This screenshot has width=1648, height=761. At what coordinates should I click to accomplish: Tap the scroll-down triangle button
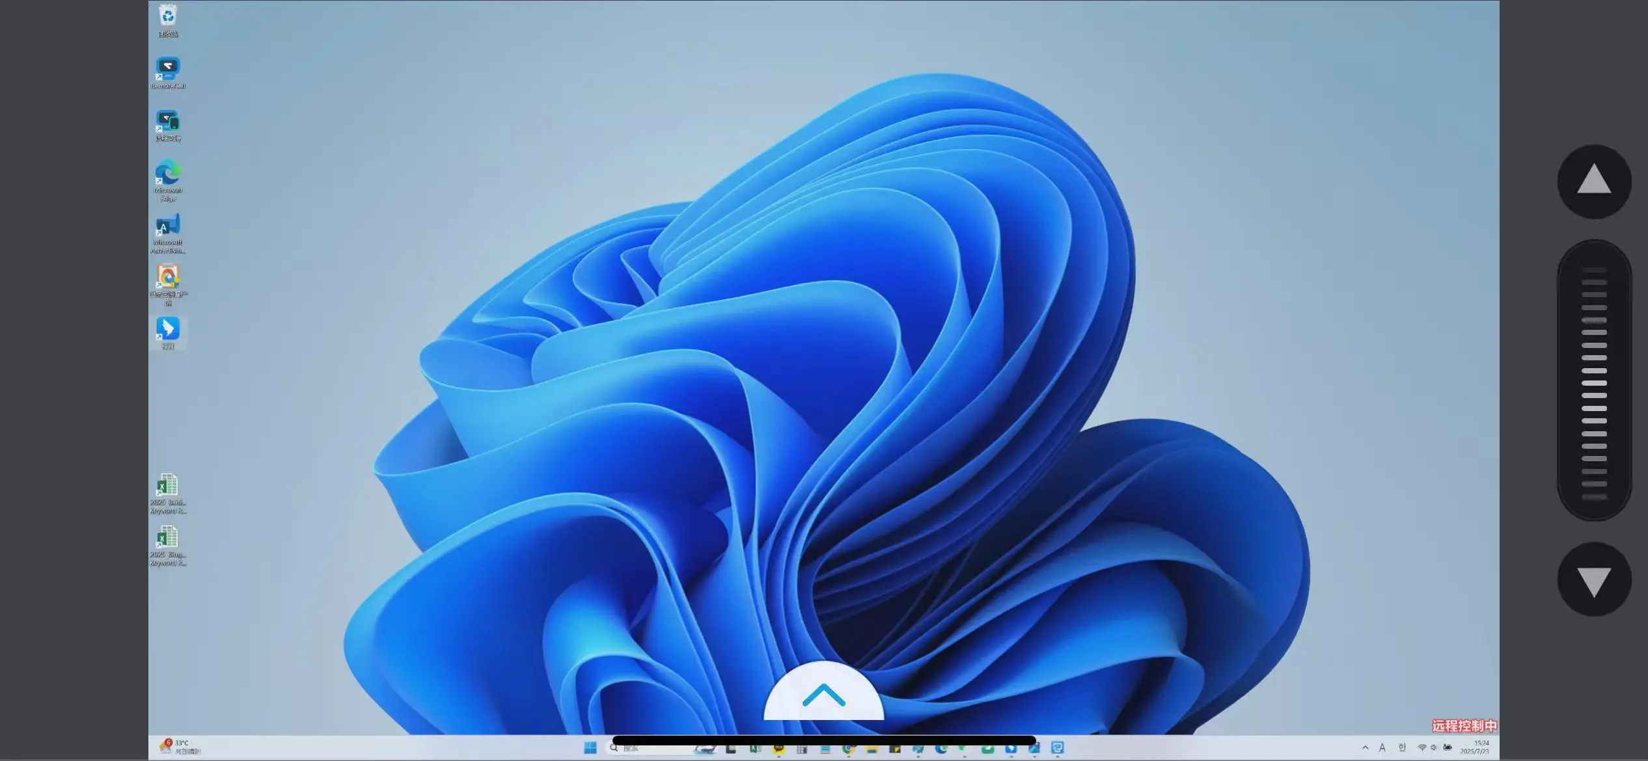[x=1594, y=579]
